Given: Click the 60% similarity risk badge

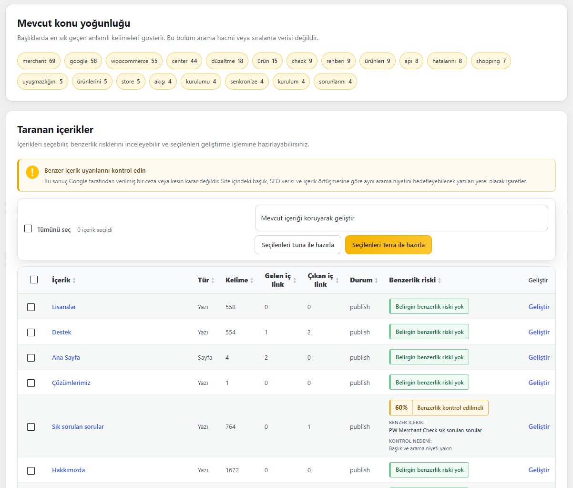Looking at the screenshot, I should coord(401,408).
